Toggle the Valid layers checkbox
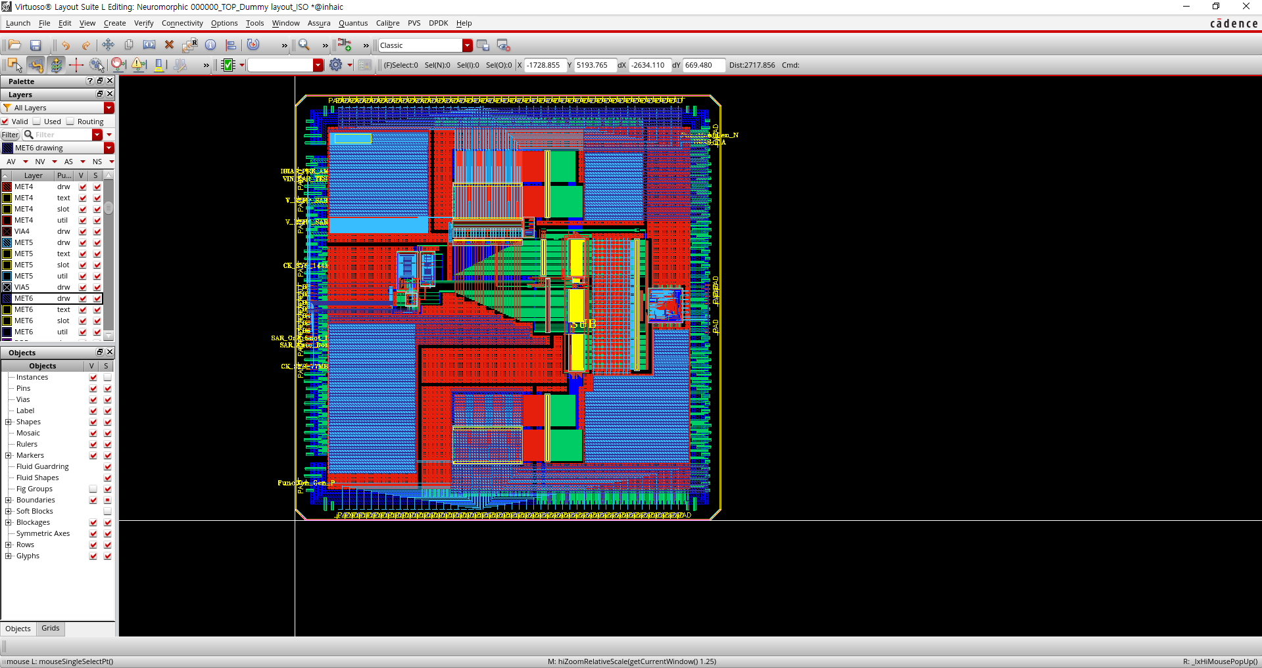This screenshot has width=1262, height=668. click(x=5, y=122)
